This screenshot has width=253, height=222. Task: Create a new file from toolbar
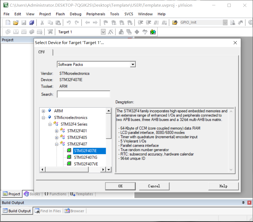coord(8,23)
